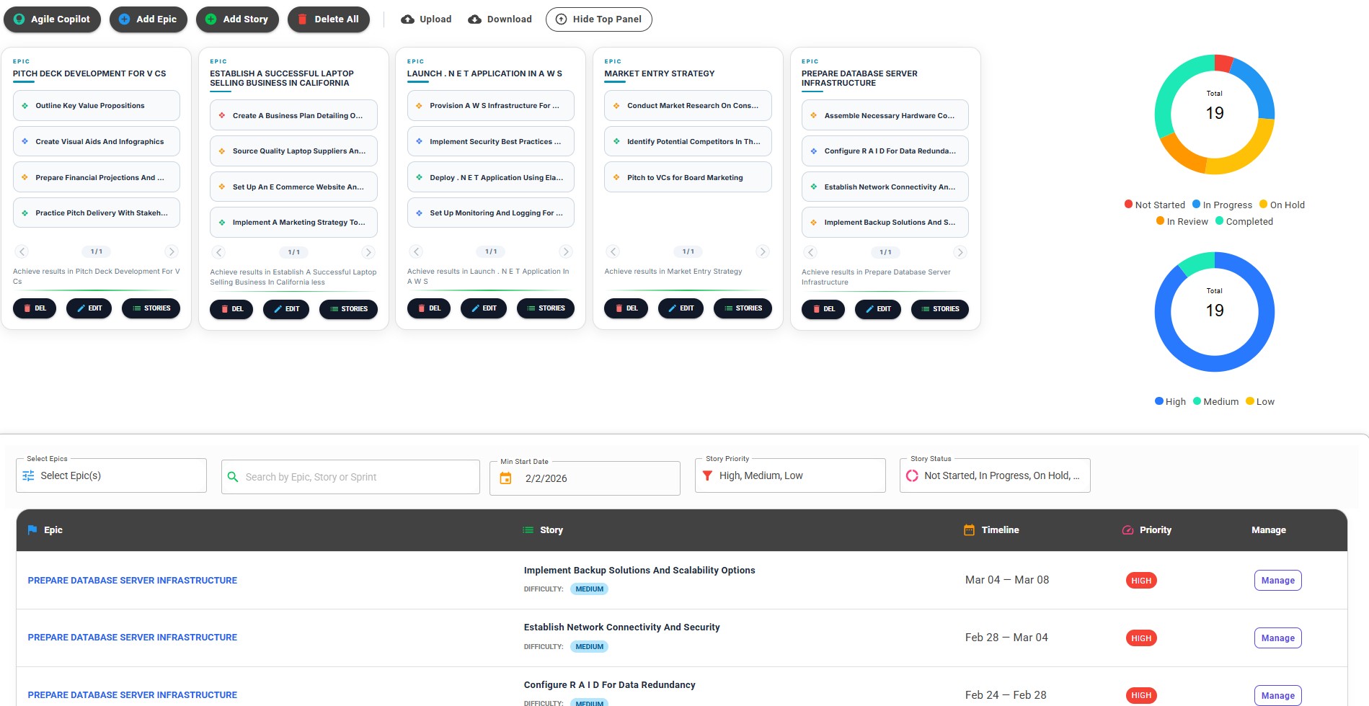Click Delete All to remove all epics
Image resolution: width=1369 pixels, height=706 pixels.
pos(329,19)
